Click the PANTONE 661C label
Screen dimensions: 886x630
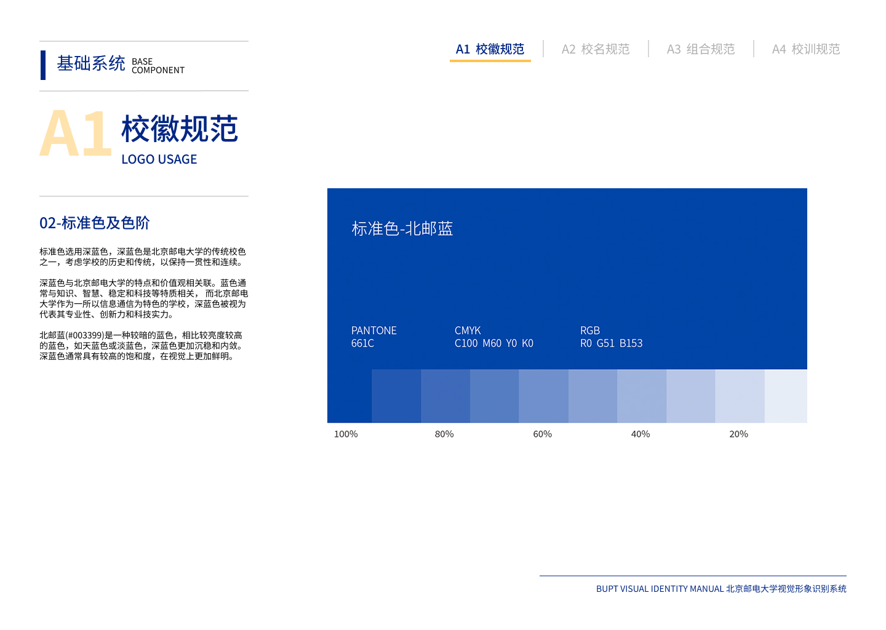pos(373,337)
